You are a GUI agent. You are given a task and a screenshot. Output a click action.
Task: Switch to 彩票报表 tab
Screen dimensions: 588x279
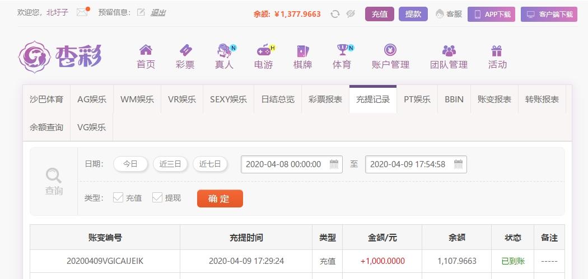pyautogui.click(x=325, y=99)
